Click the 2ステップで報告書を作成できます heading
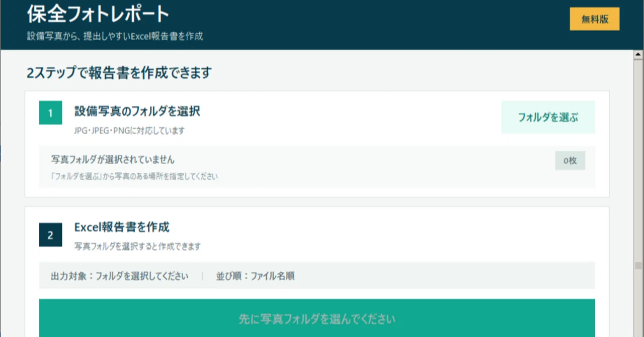 click(119, 73)
